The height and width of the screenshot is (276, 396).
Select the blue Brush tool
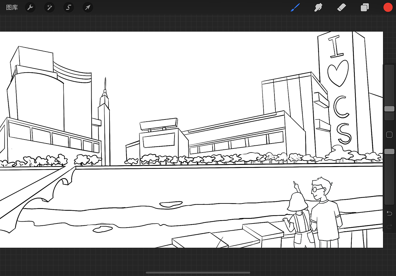coord(295,7)
